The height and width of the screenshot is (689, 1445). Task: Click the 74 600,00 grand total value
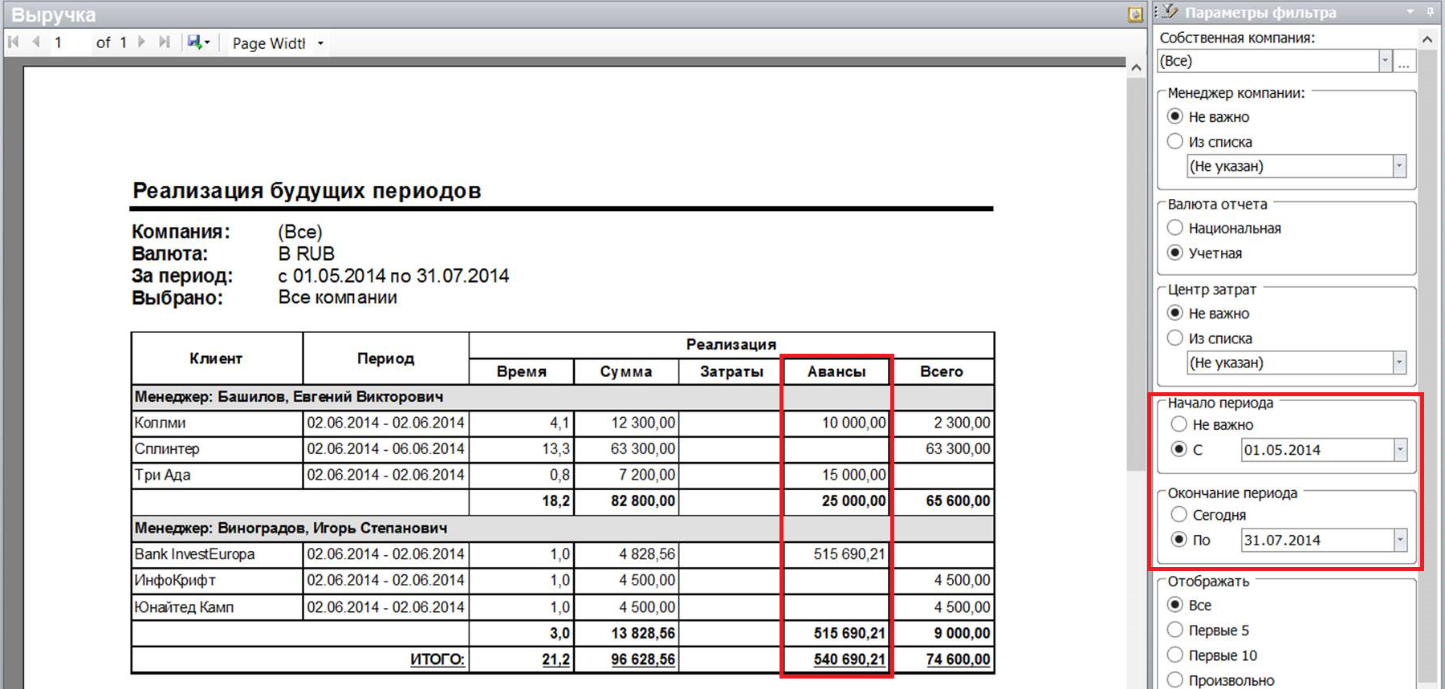coord(958,659)
